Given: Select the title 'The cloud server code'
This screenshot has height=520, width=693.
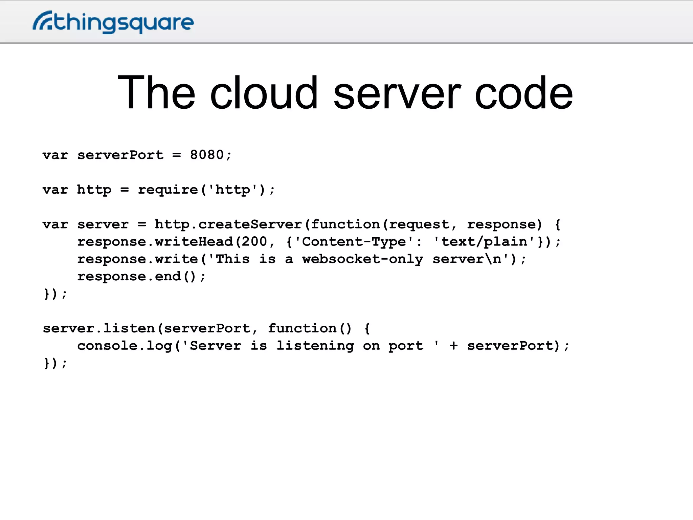Looking at the screenshot, I should tap(345, 93).
